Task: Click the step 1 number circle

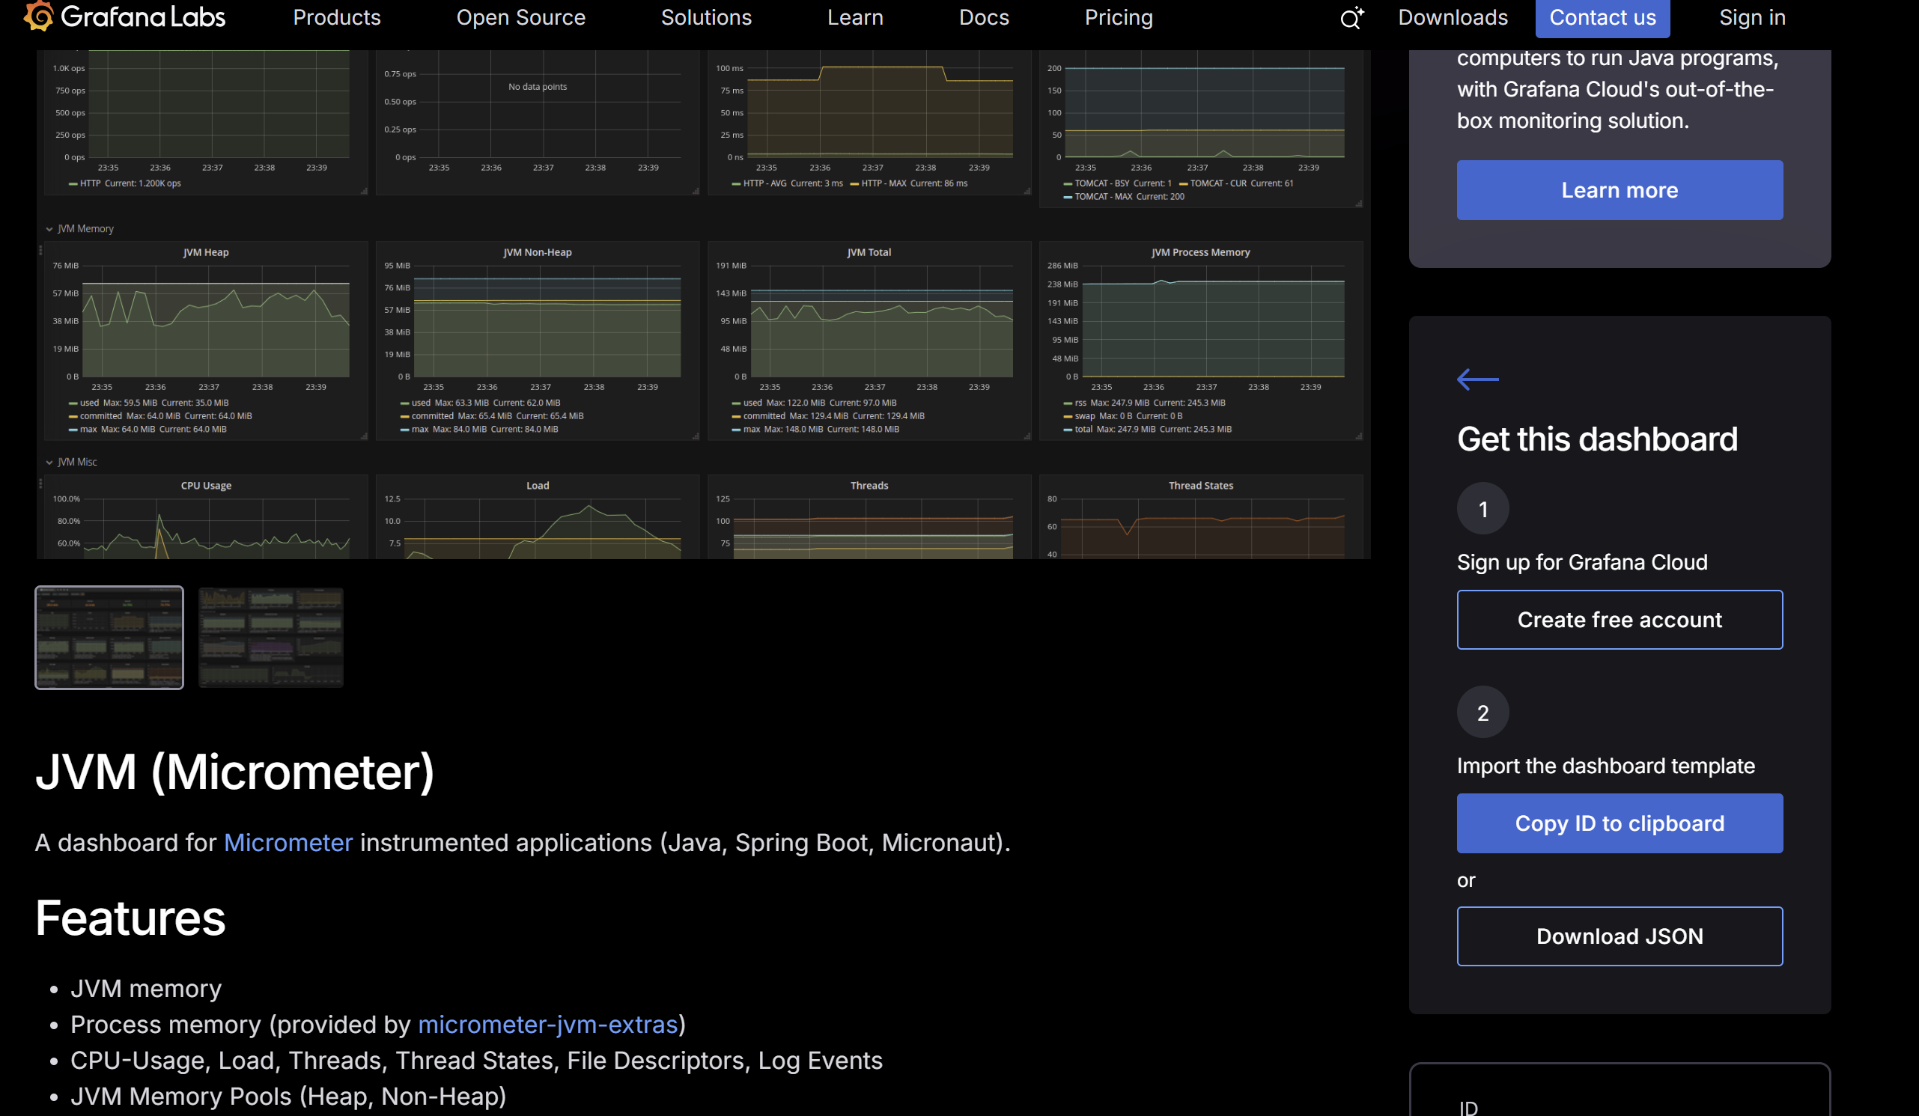Action: [1482, 508]
